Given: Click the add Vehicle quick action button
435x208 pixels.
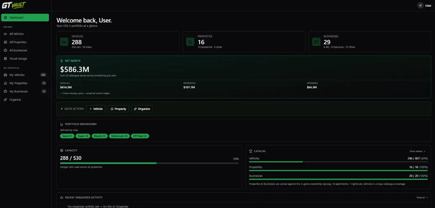Looking at the screenshot, I should (x=96, y=109).
